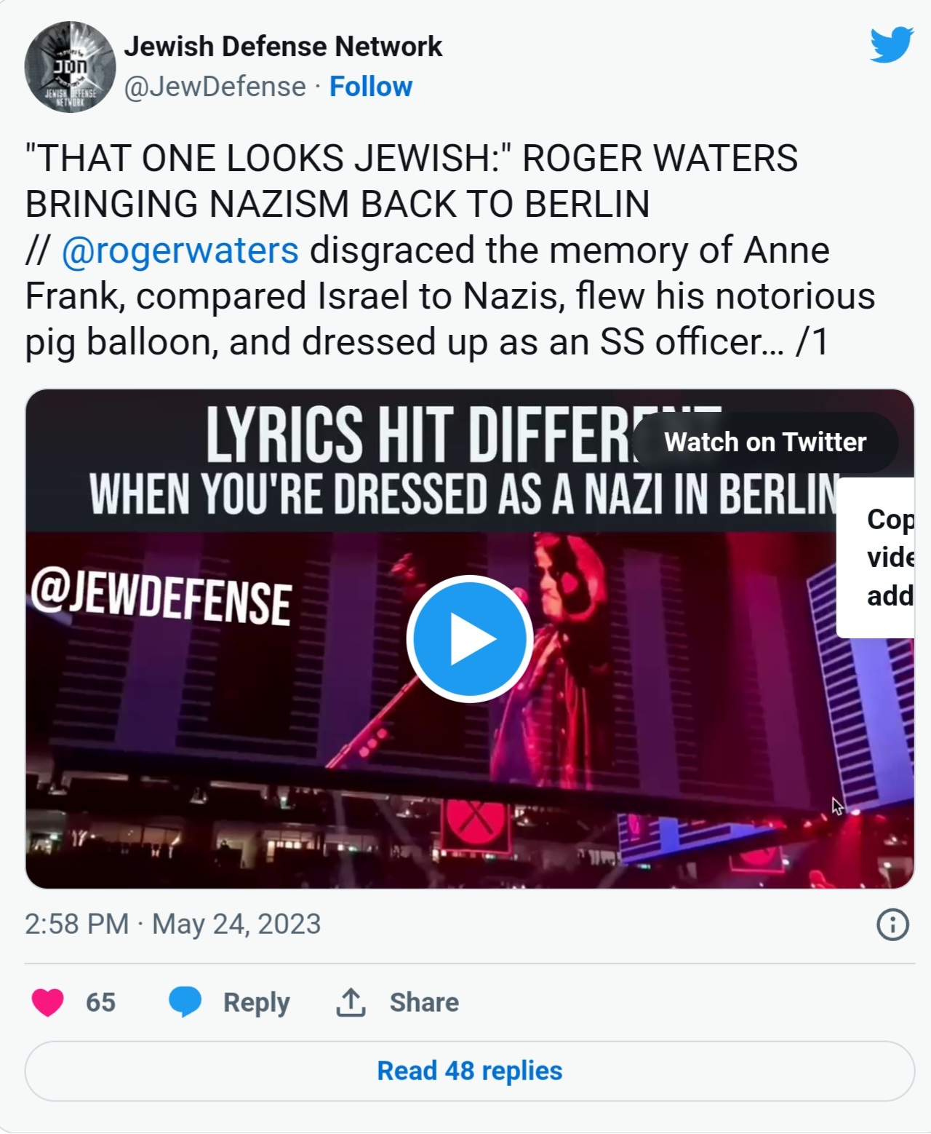Image resolution: width=931 pixels, height=1134 pixels.
Task: Open the Jewish Defense Network profile avatar
Action: click(70, 67)
